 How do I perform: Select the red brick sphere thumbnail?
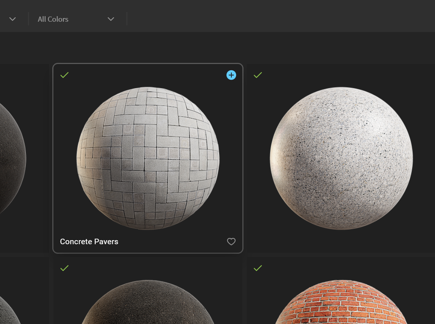341,302
